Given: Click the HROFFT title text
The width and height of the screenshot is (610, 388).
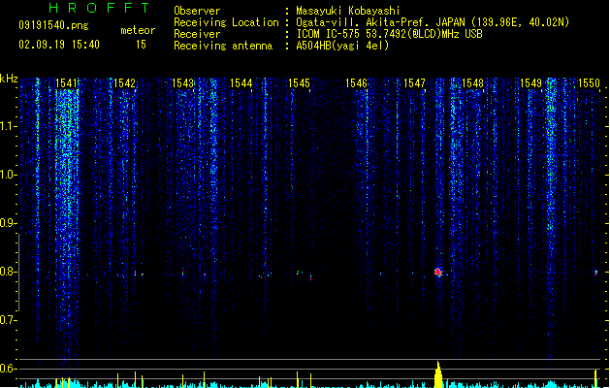Looking at the screenshot, I should 100,8.
